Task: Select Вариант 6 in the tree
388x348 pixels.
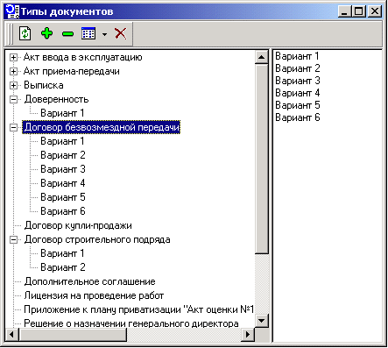Action: click(63, 211)
